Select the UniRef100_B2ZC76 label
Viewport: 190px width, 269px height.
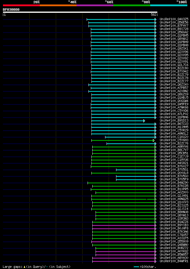174,144
